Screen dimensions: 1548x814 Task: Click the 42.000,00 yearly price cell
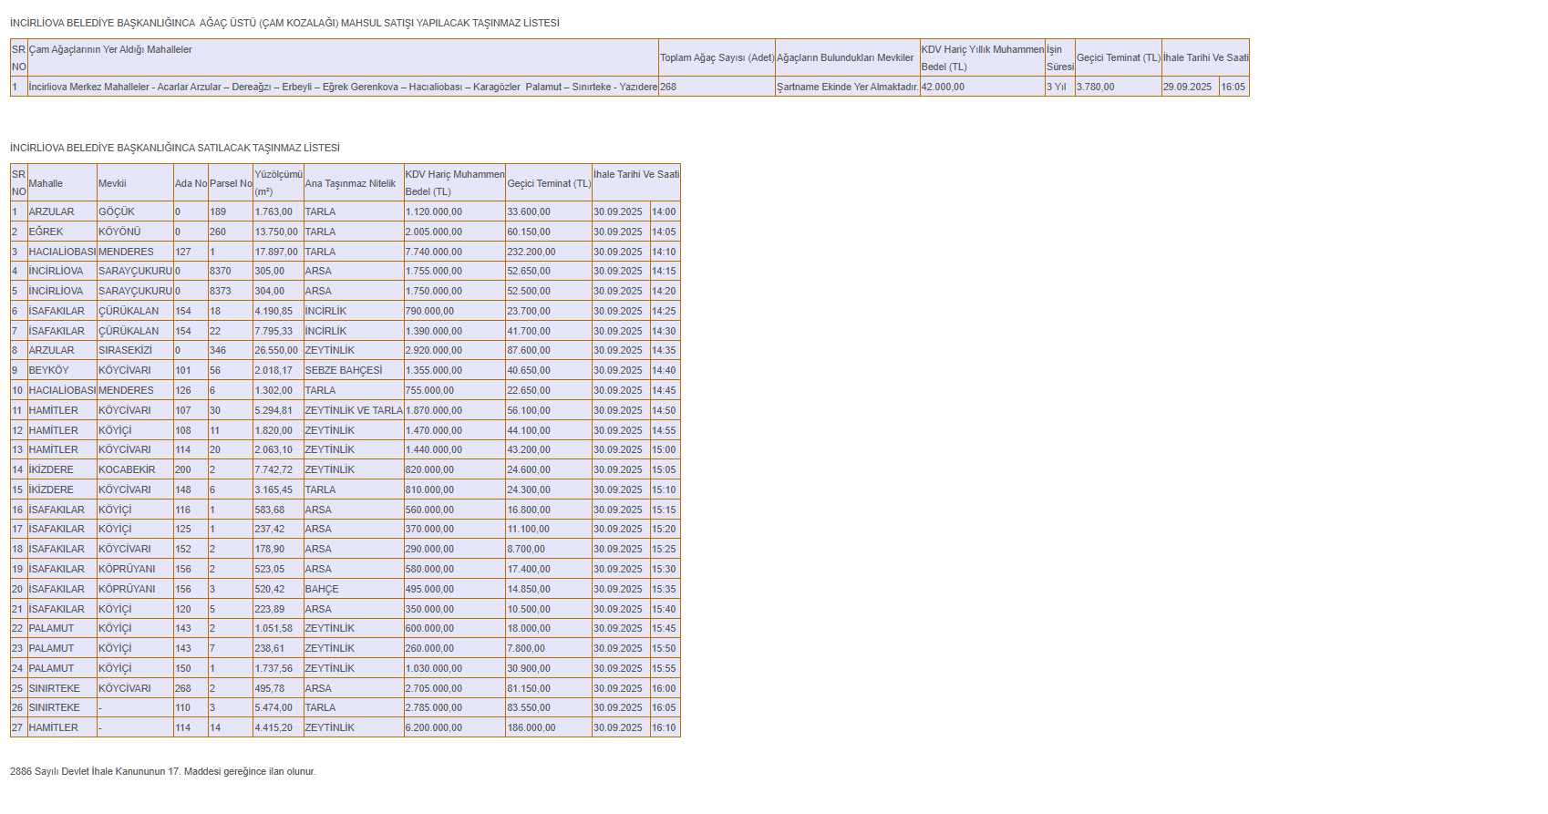[943, 88]
